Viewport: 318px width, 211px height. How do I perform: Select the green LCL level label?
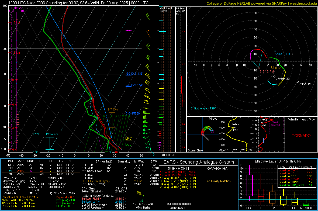[128, 144]
